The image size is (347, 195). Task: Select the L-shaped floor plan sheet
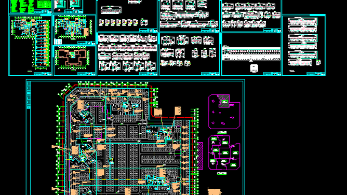click(30, 46)
